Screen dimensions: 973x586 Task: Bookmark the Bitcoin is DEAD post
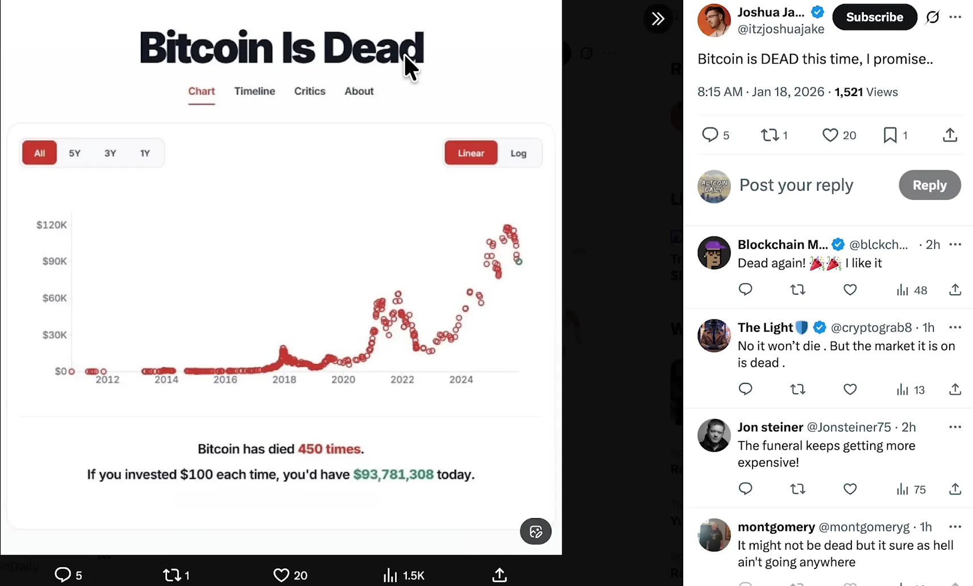click(890, 135)
